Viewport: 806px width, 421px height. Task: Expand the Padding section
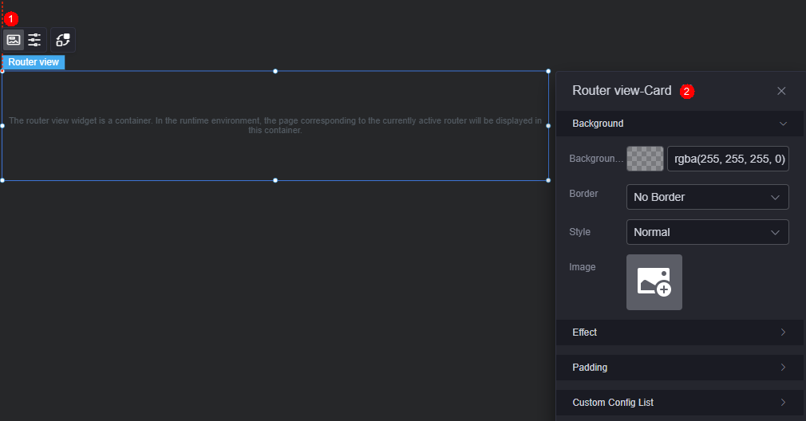680,368
